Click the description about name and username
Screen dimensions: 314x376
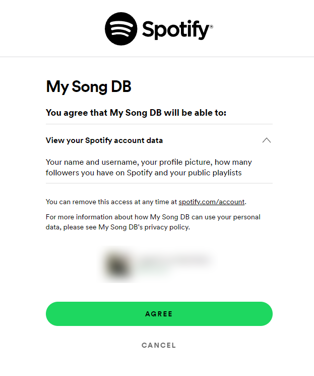[149, 167]
